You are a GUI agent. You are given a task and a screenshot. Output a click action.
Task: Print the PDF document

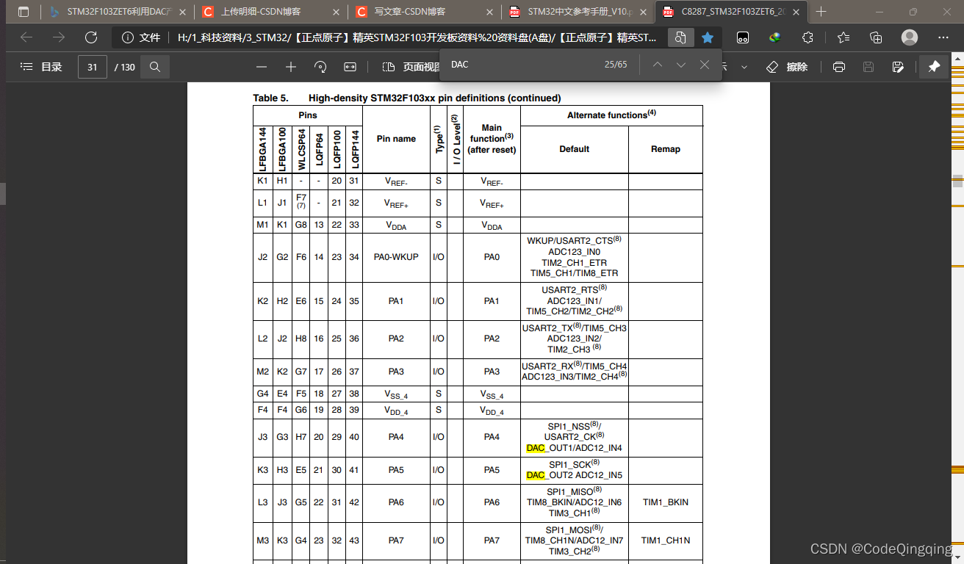click(x=839, y=67)
